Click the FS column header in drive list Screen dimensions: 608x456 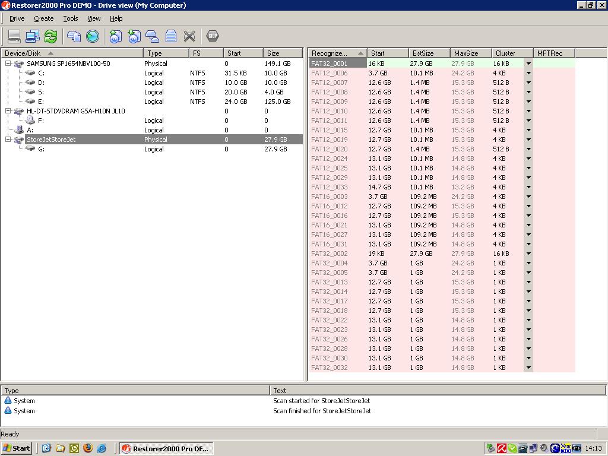click(206, 53)
